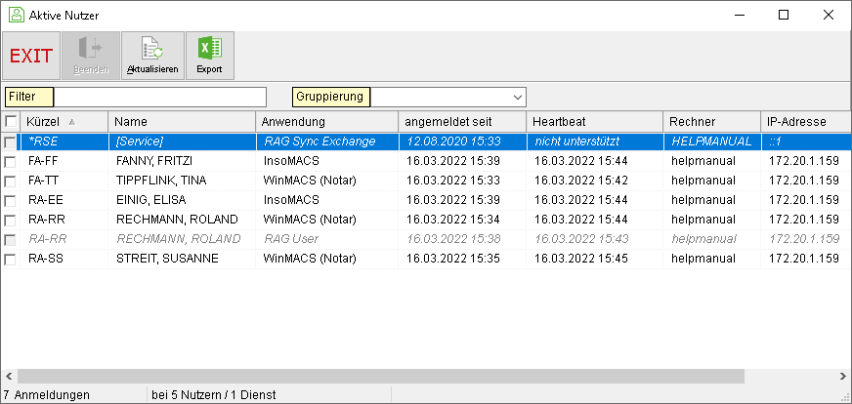The image size is (852, 404).
Task: Click the horizontal scrollbar thumb
Action: point(381,377)
